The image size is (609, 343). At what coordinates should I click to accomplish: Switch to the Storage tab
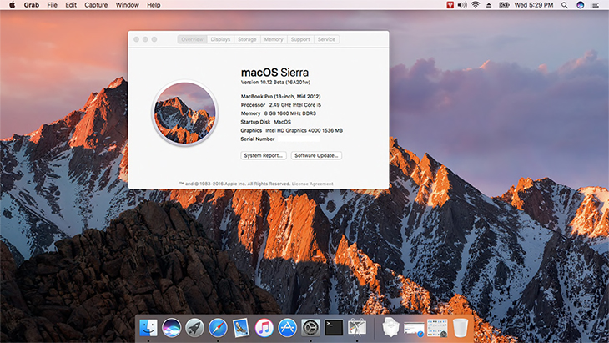pos(247,39)
